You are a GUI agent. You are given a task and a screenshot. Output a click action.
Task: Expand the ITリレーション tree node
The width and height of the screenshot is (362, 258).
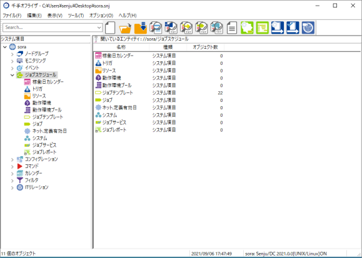[13, 187]
